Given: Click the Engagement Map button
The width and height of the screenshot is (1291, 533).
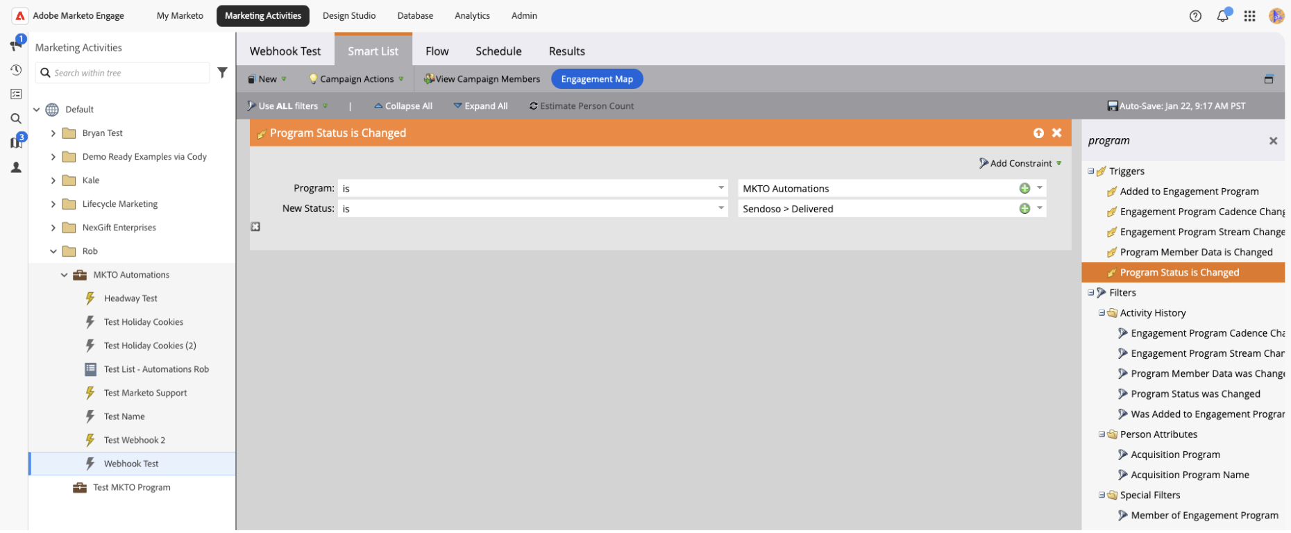Looking at the screenshot, I should [x=597, y=79].
